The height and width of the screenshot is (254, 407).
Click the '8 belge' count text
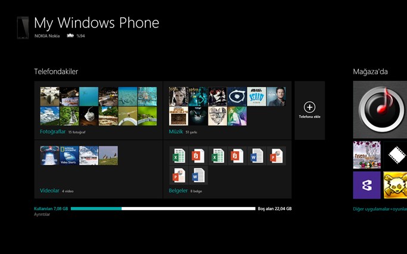click(196, 192)
